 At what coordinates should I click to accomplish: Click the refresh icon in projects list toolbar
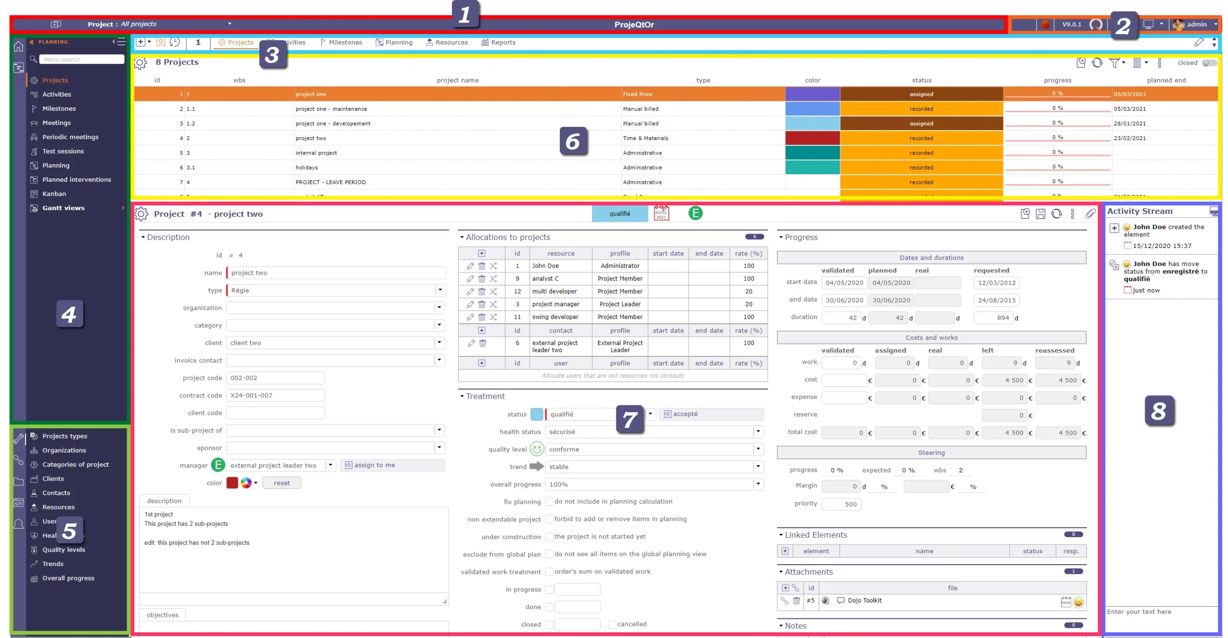[x=1097, y=63]
